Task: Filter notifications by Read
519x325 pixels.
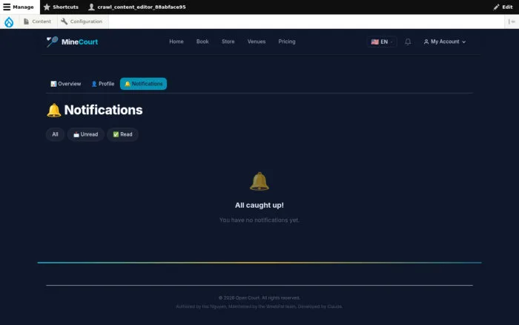Action: pyautogui.click(x=122, y=134)
